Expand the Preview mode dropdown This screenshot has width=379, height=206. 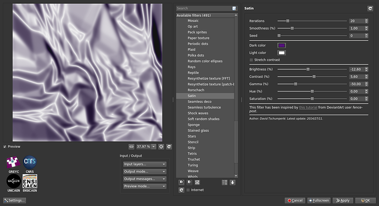click(144, 186)
